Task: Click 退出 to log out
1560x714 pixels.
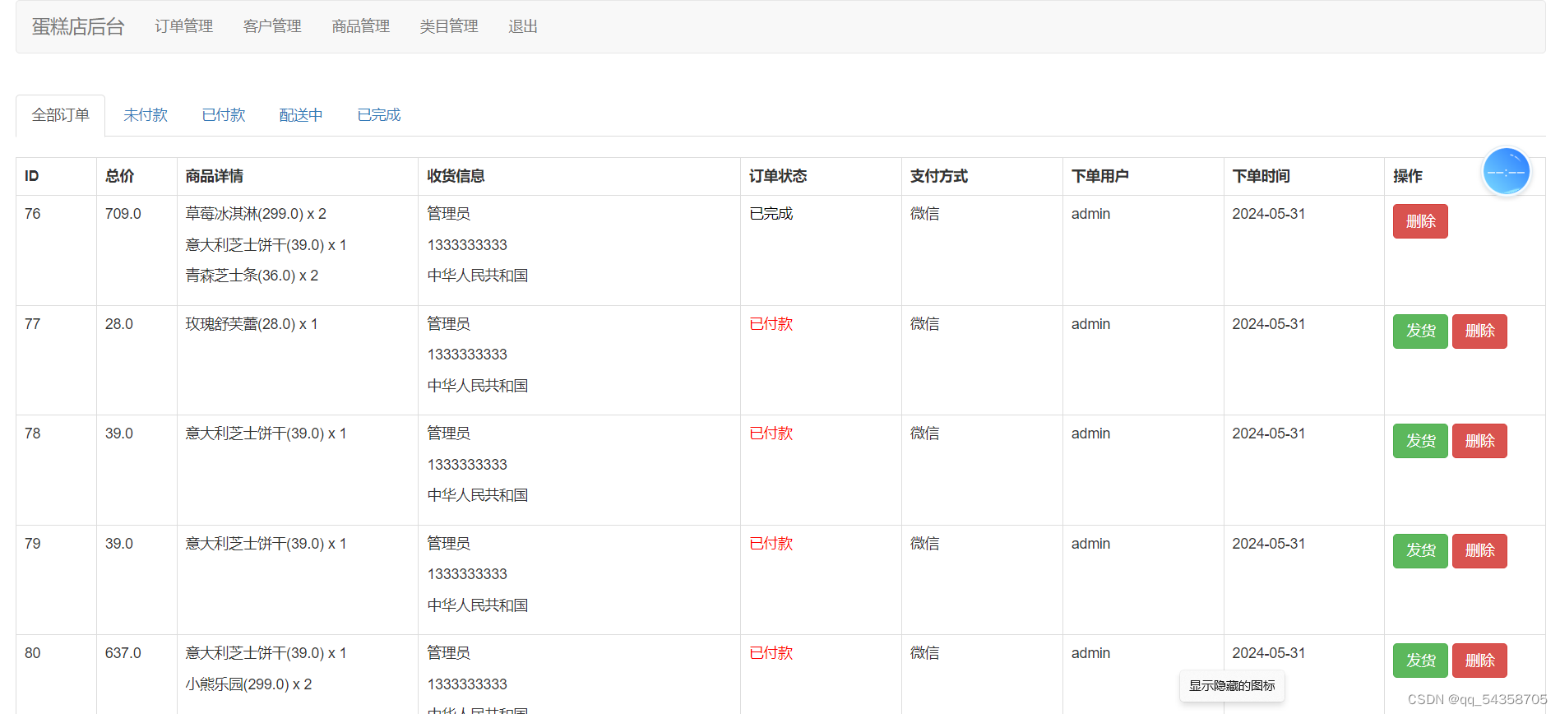Action: pos(523,26)
